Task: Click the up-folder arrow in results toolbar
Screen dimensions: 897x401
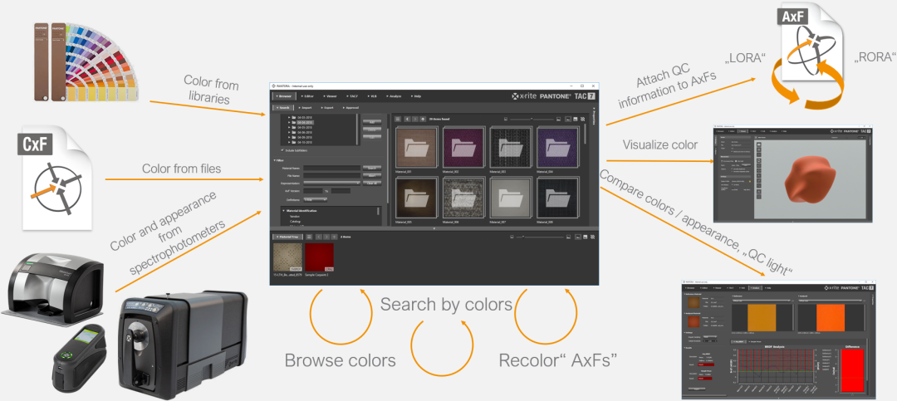Action: tap(423, 119)
